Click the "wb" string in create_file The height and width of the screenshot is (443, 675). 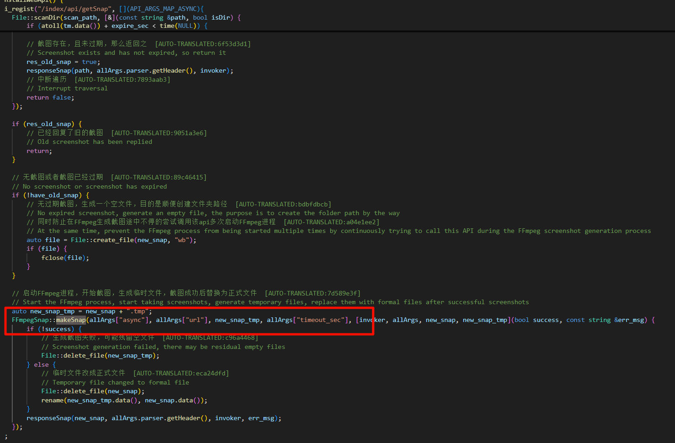pos(182,240)
